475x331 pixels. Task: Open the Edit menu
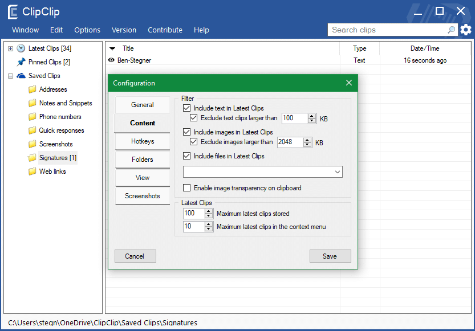pyautogui.click(x=56, y=30)
